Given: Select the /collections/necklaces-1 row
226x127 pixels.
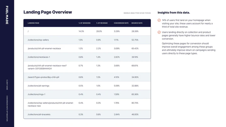Looking at the screenshot, I should point(39,57).
